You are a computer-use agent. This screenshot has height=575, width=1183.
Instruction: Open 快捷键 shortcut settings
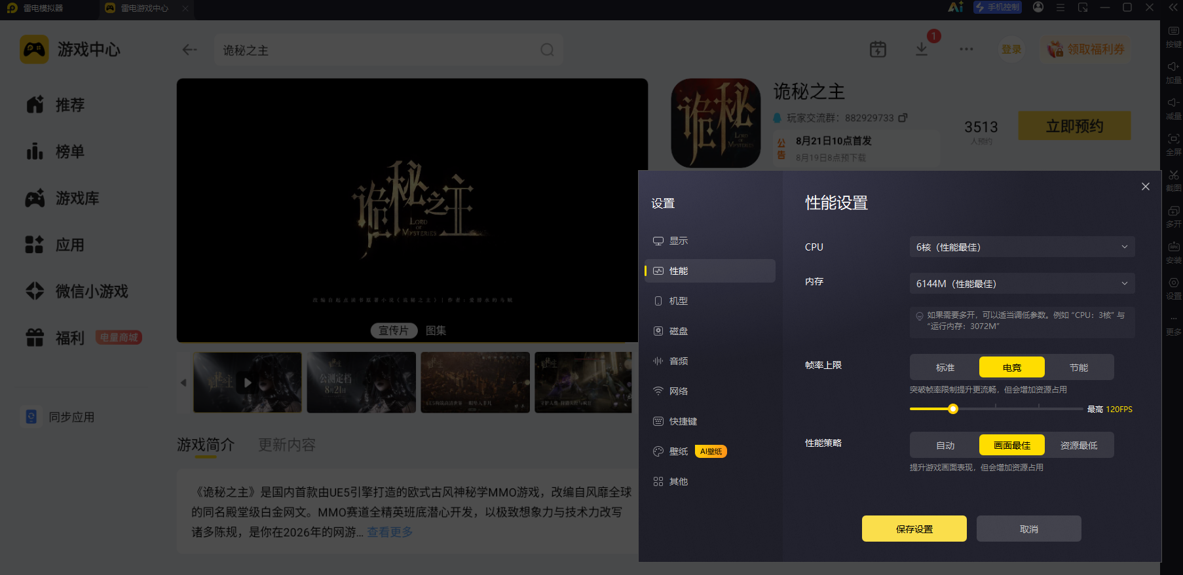click(x=710, y=421)
